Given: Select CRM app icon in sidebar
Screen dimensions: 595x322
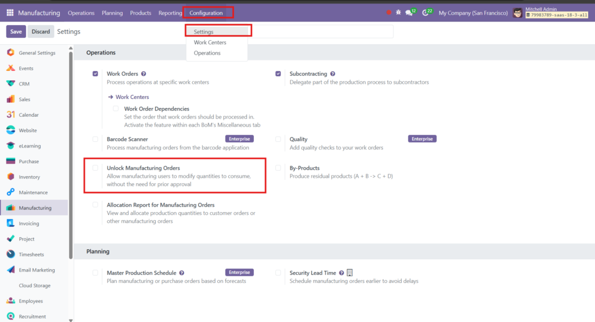Looking at the screenshot, I should (x=10, y=84).
